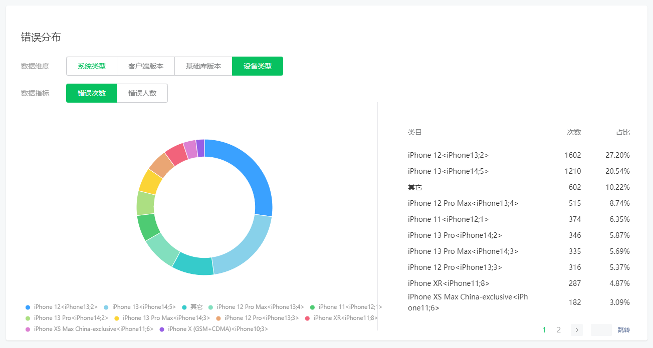Screen dimensions: 653x348
Task: Choose the 错误次数 metric
Action: 92,93
